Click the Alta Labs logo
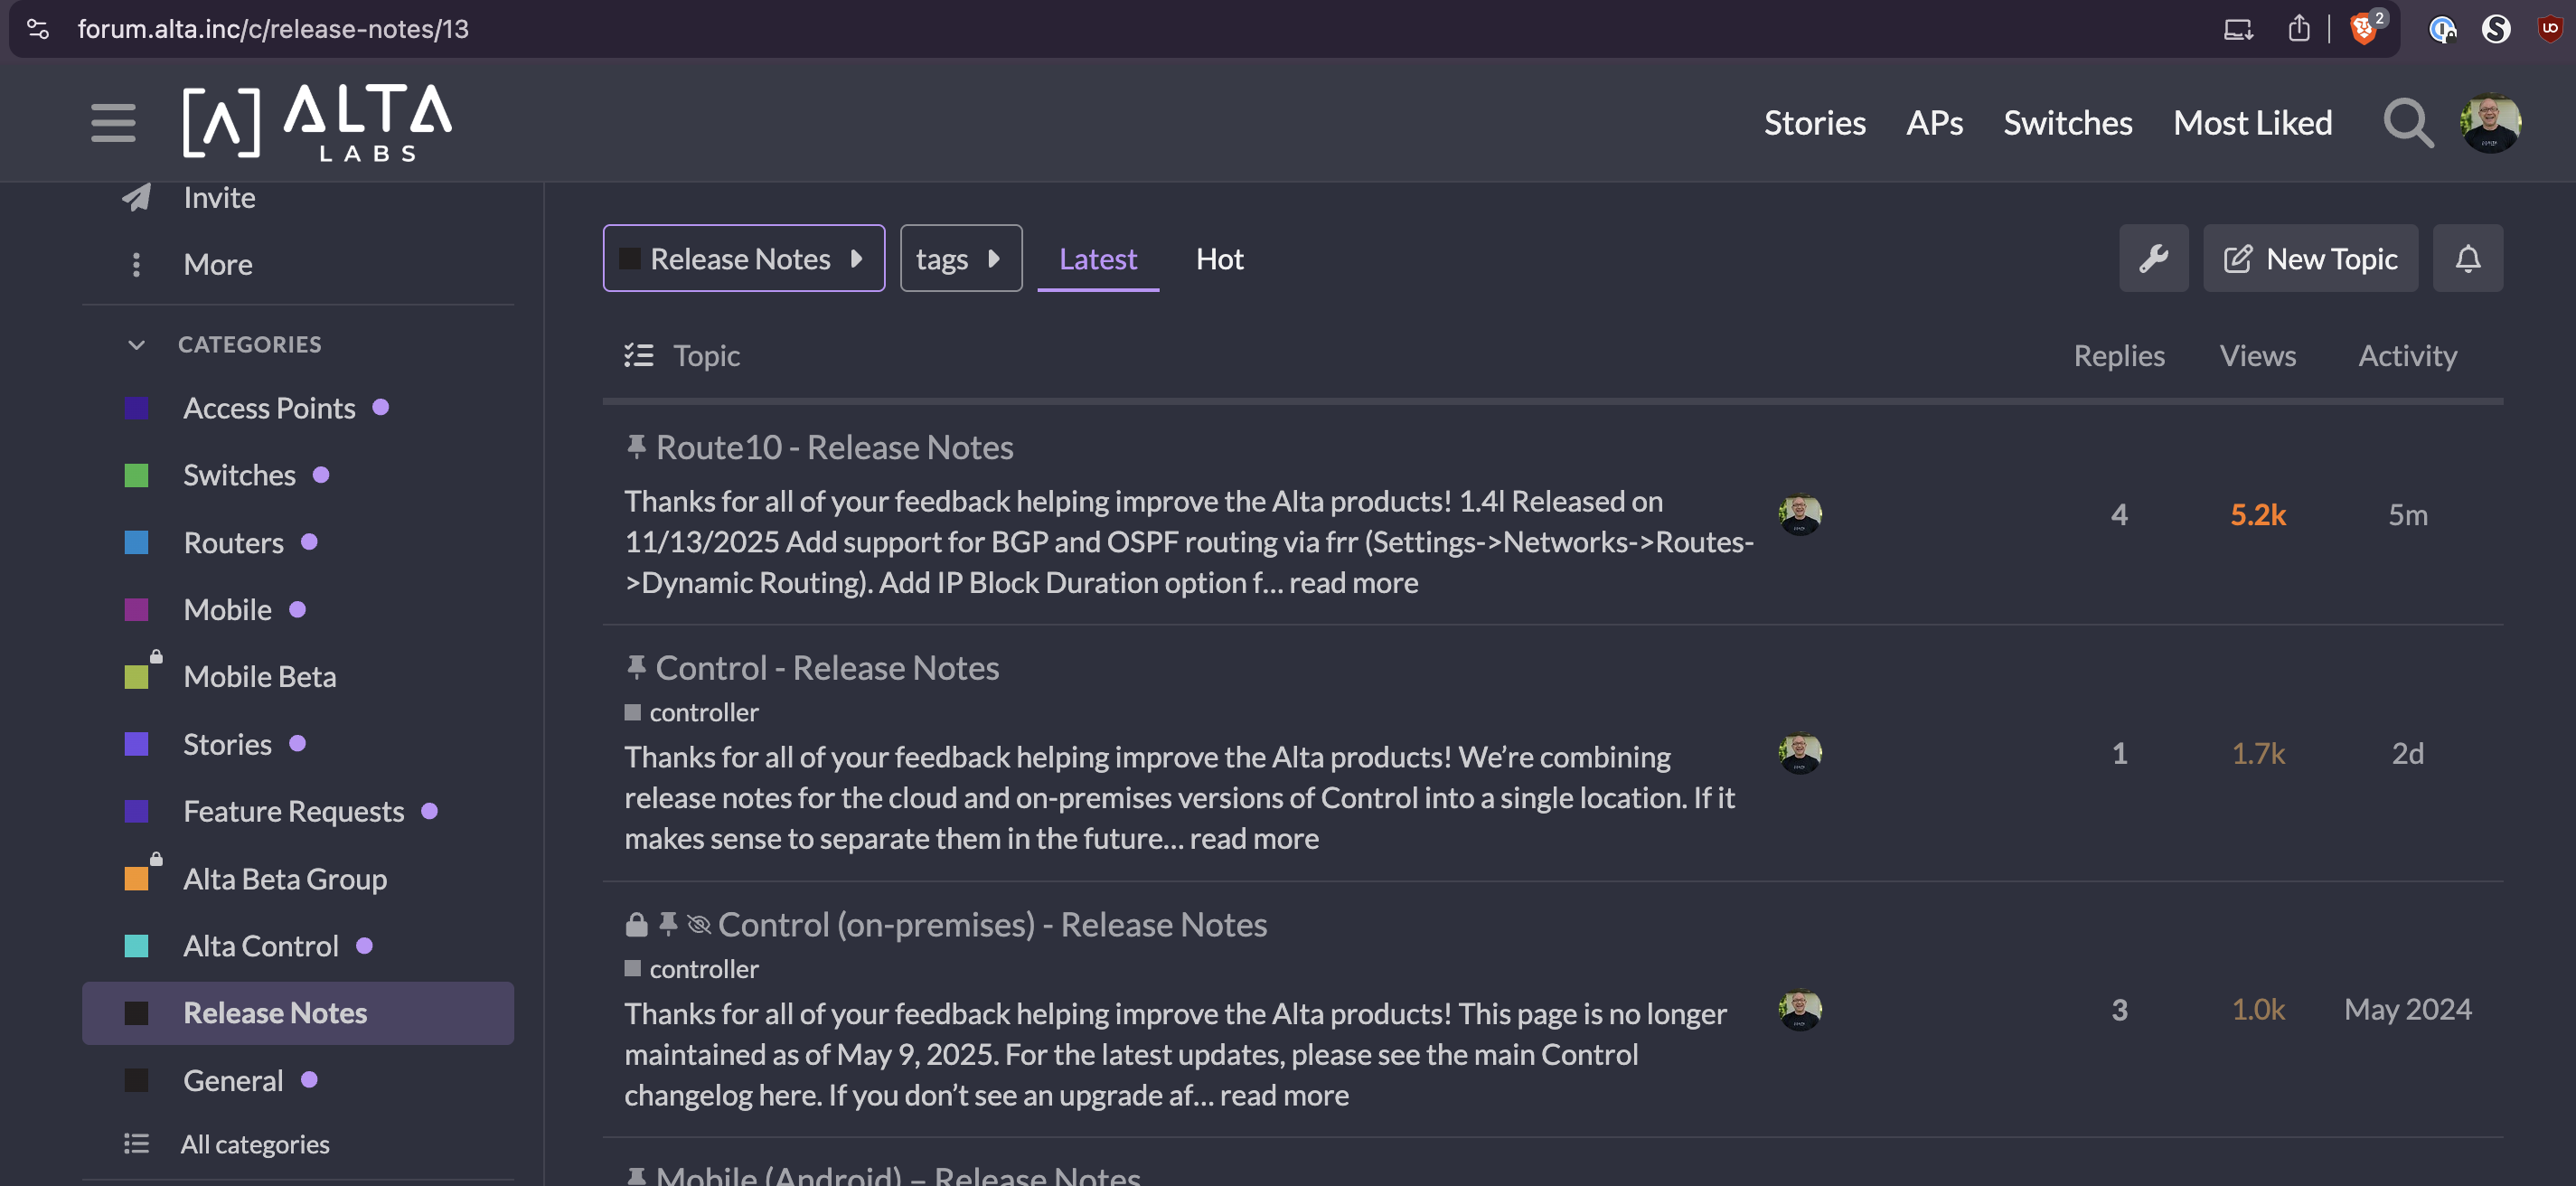 pyautogui.click(x=317, y=123)
